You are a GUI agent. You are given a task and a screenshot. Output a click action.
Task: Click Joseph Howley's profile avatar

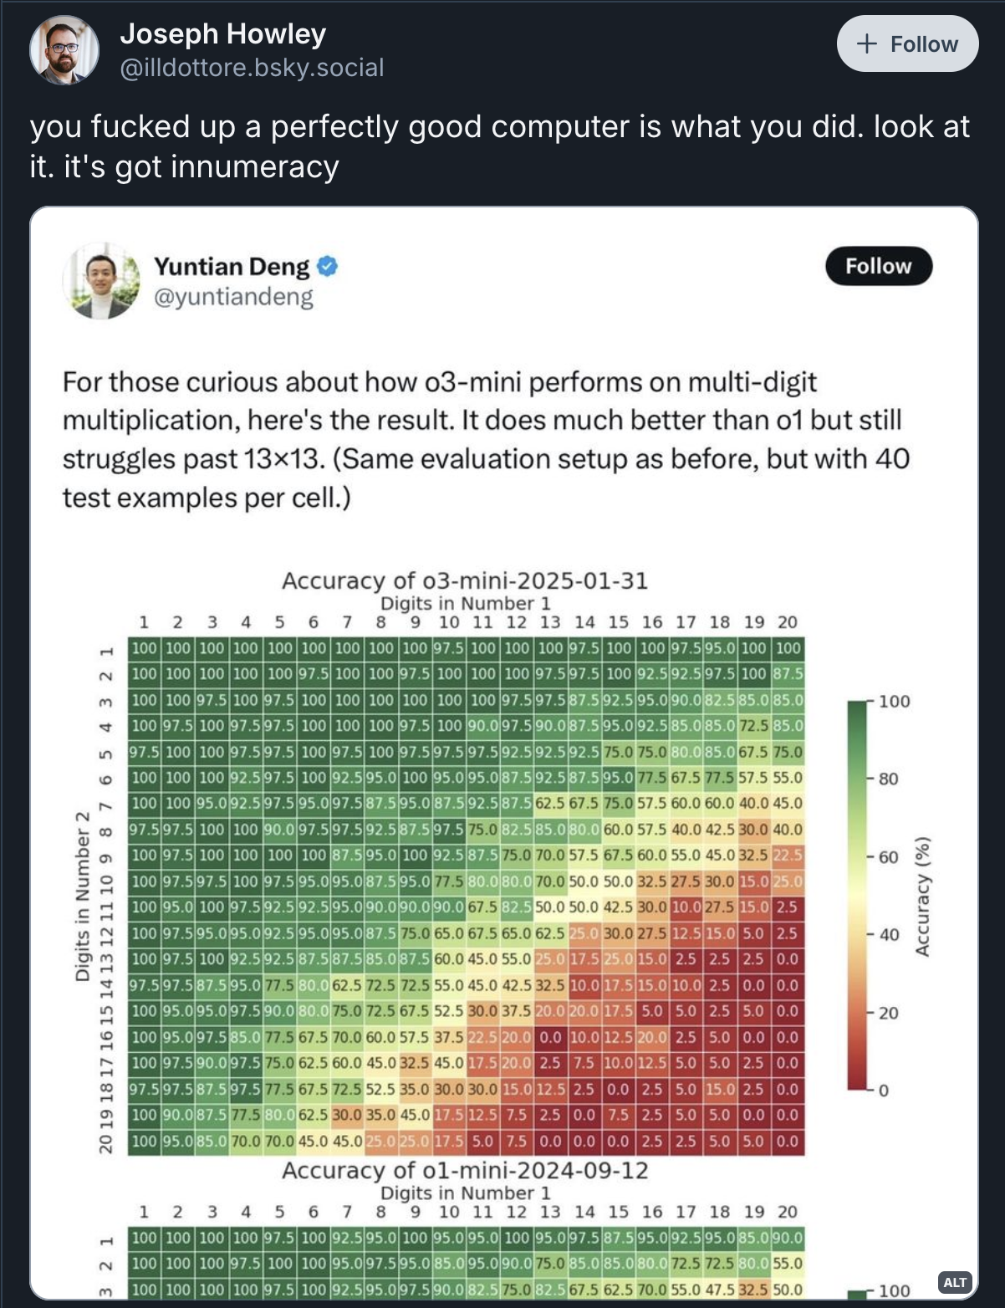pyautogui.click(x=64, y=50)
